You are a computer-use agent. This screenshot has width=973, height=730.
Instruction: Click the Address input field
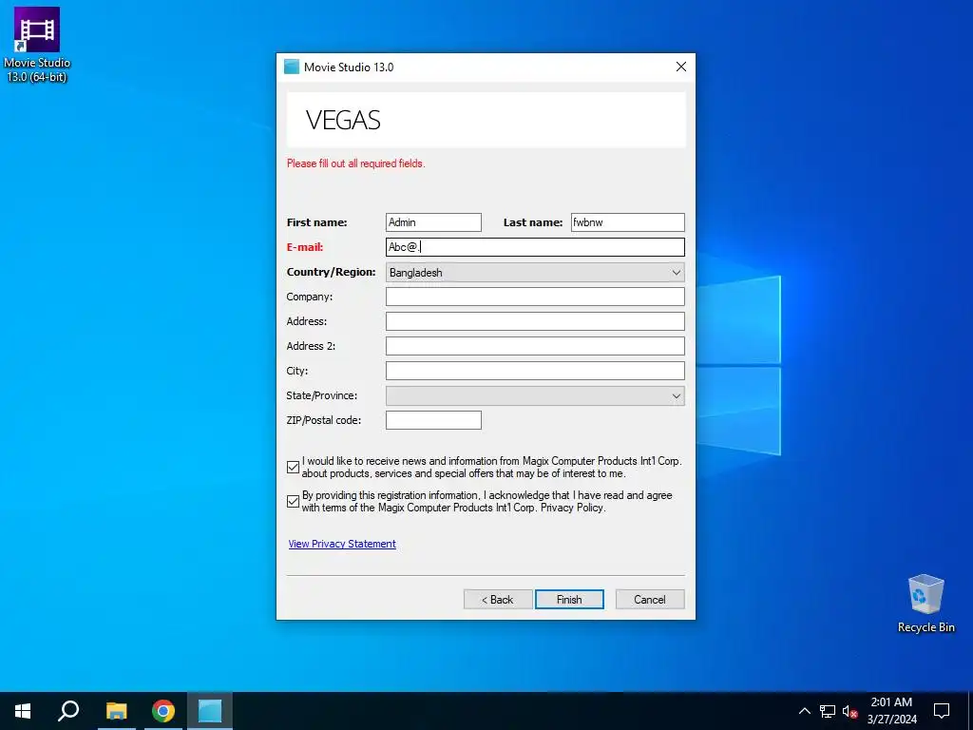point(535,321)
